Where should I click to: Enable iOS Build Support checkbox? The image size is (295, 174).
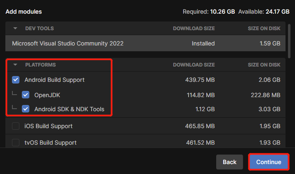pos(16,126)
